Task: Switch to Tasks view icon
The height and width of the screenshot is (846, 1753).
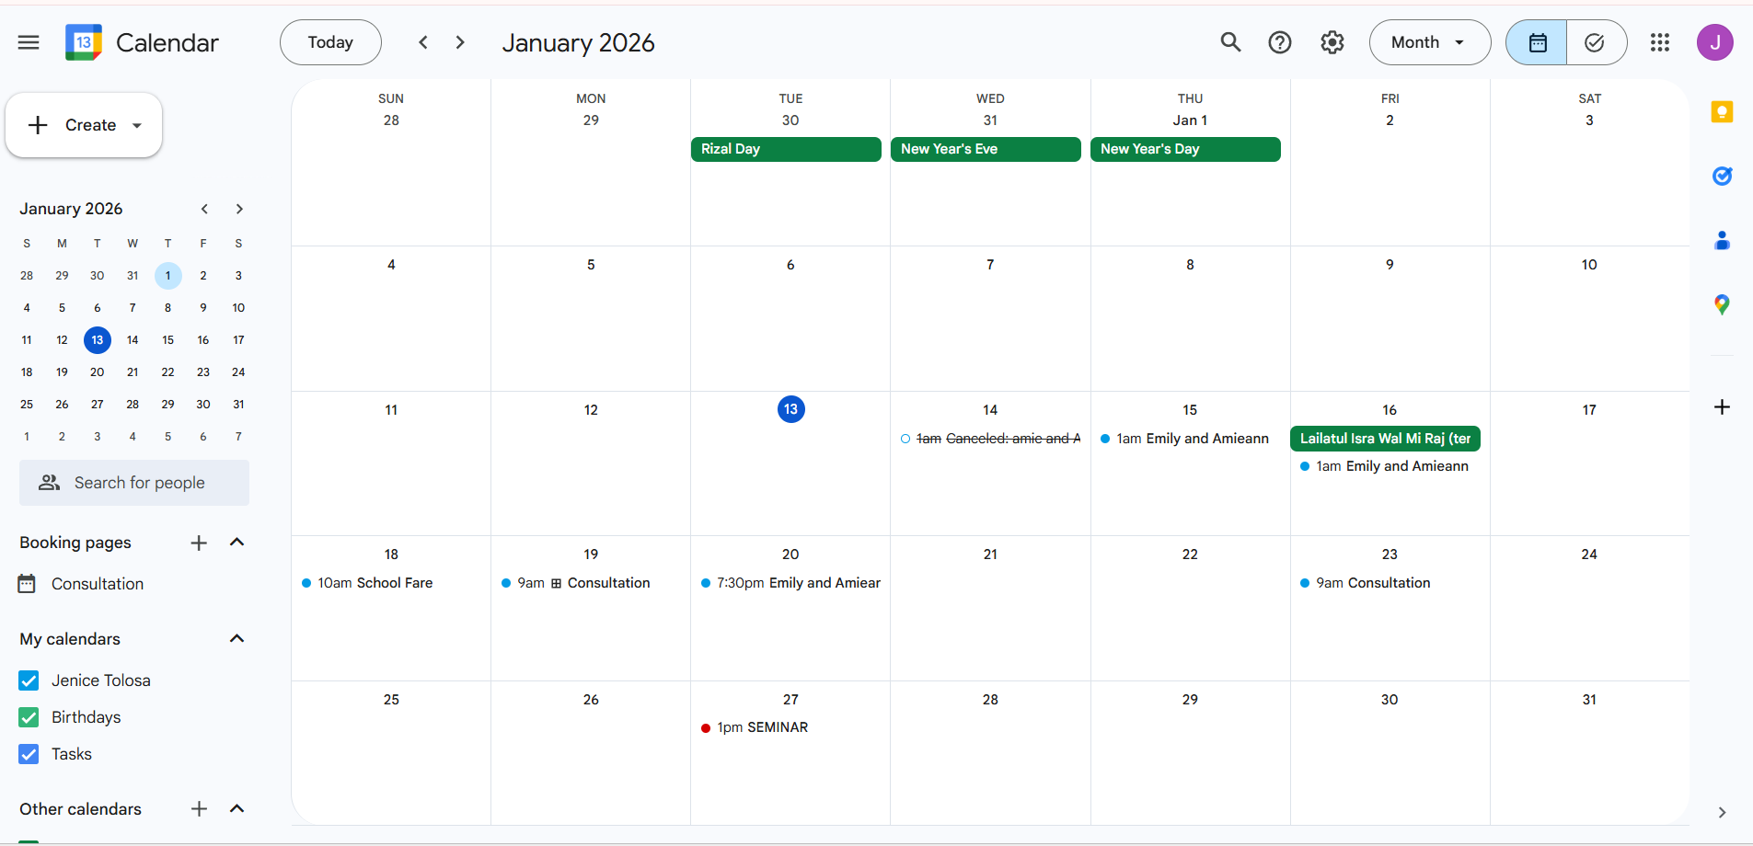Action: pos(1596,42)
